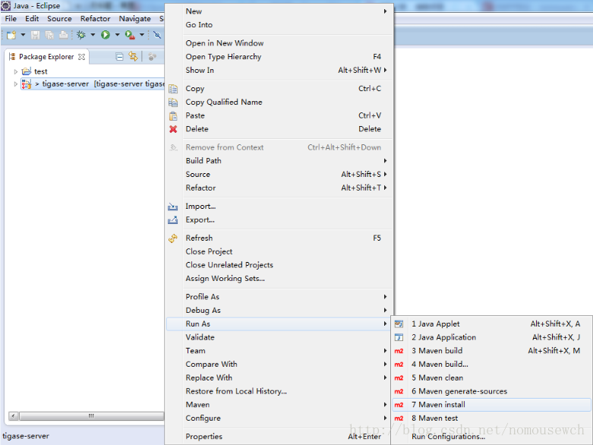Click the m2 icon beside Maven test
The image size is (593, 445).
[x=399, y=418]
